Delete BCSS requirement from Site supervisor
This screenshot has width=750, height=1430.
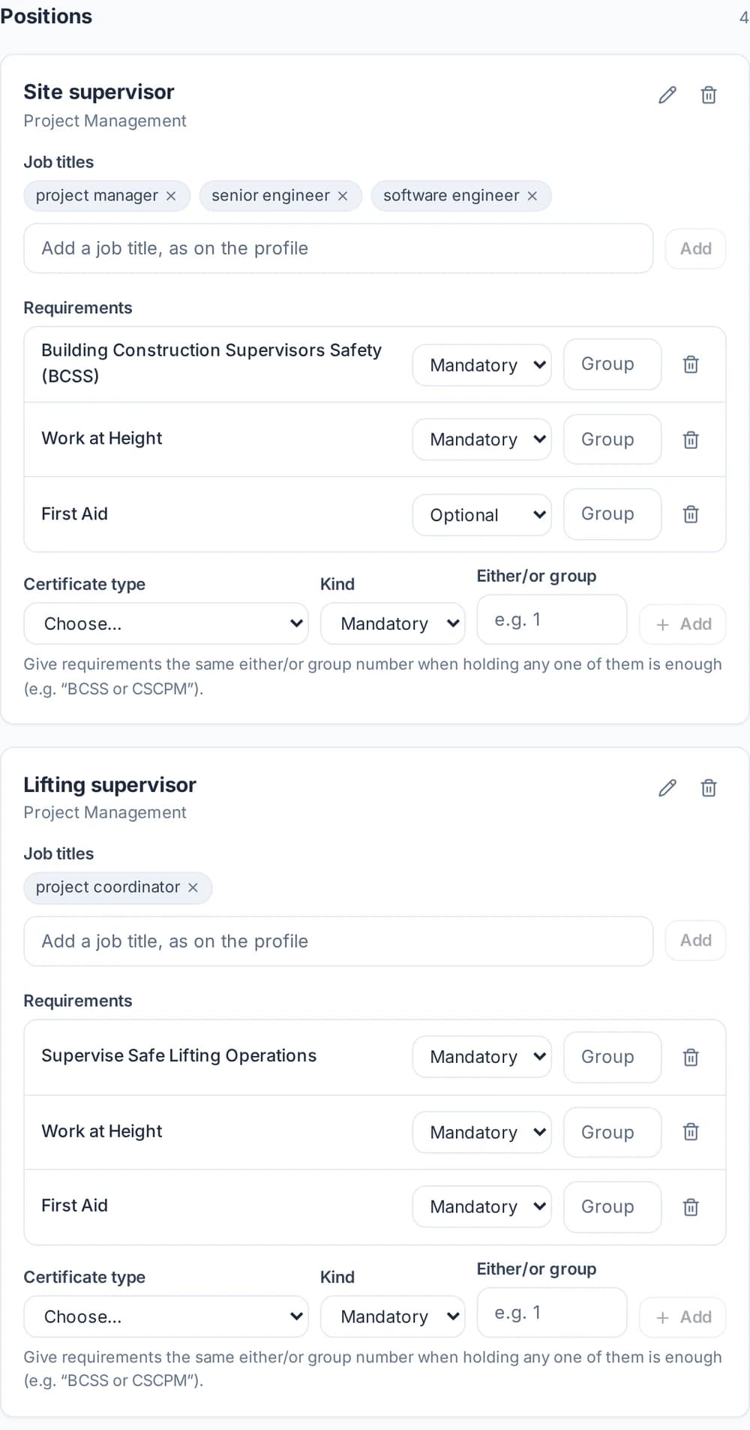click(x=691, y=365)
